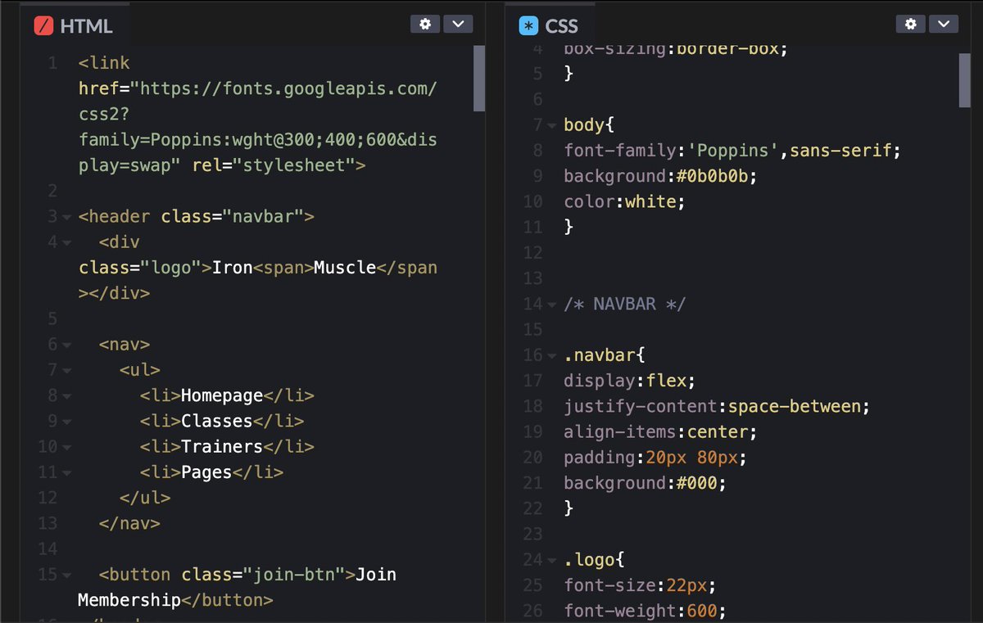Click the word Classes in HTML code

point(217,421)
